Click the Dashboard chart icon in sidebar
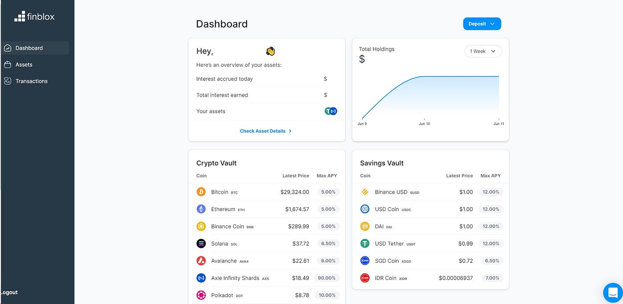 click(x=8, y=48)
